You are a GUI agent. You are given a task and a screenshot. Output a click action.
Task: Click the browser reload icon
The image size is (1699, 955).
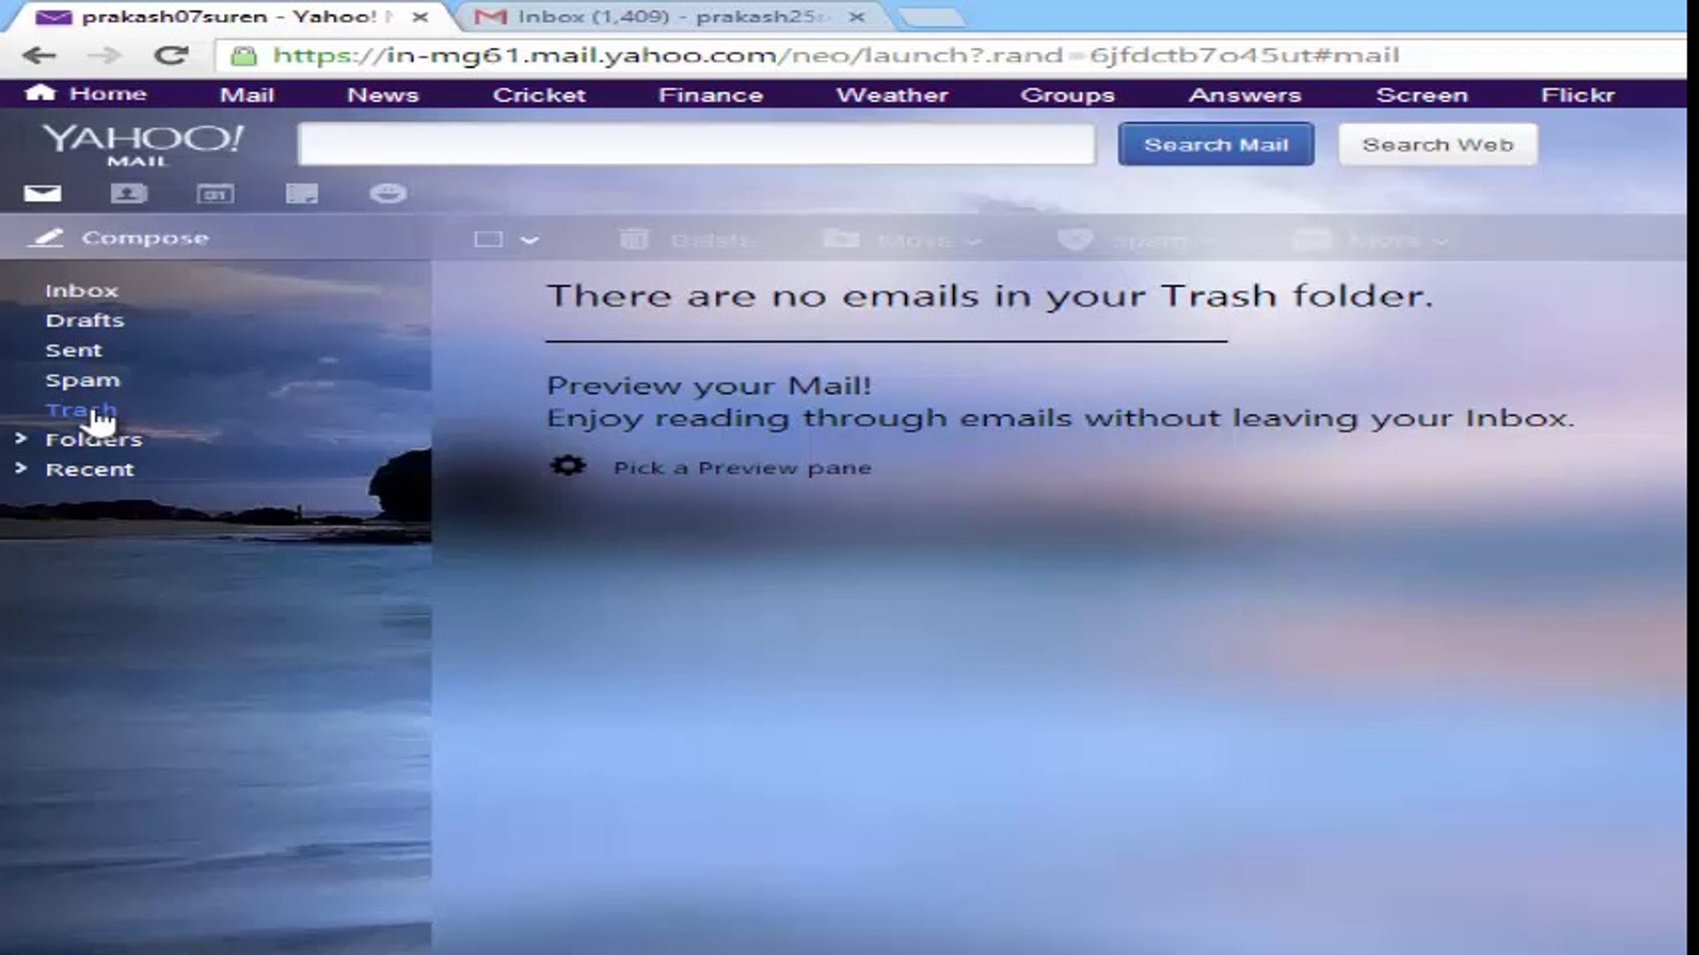tap(171, 56)
